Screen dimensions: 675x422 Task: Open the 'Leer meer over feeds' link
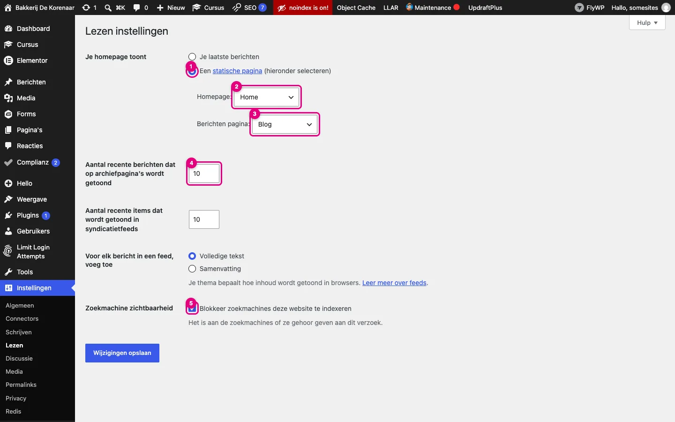pyautogui.click(x=394, y=283)
